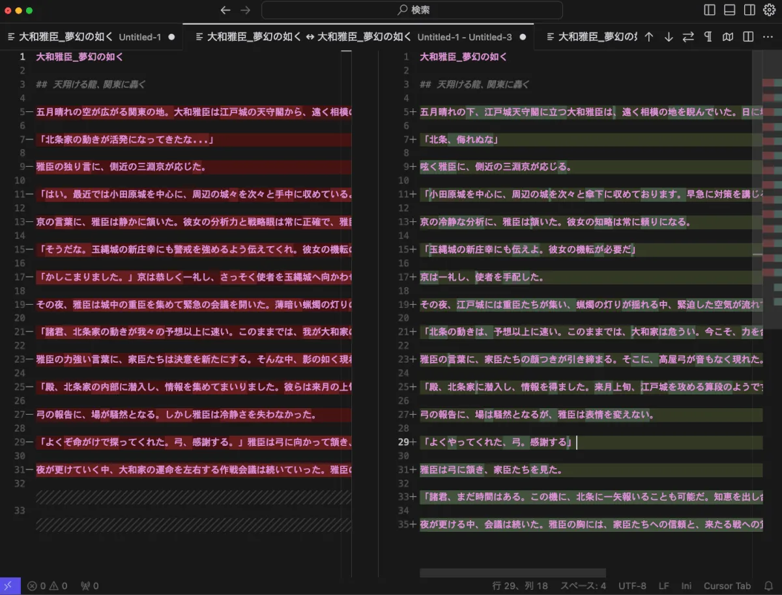Open the errors and warnings indicator
Image resolution: width=782 pixels, height=595 pixels.
[x=47, y=586]
